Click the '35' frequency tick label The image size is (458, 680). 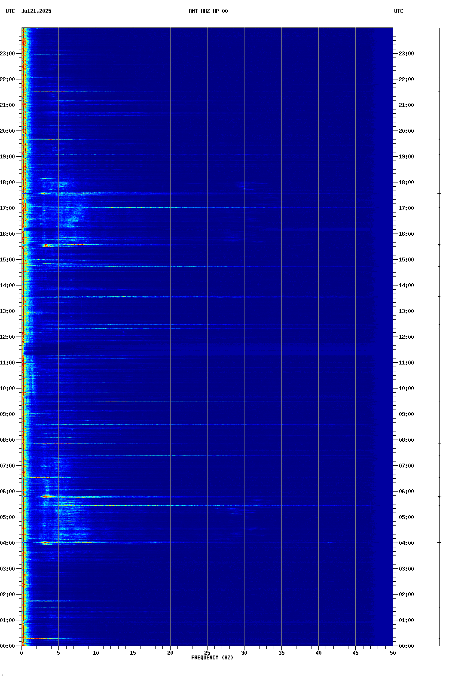[281, 653]
